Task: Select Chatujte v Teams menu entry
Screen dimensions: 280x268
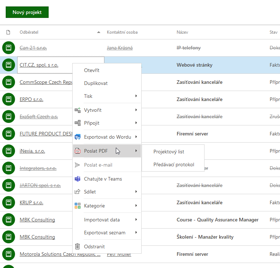Action: 107,179
